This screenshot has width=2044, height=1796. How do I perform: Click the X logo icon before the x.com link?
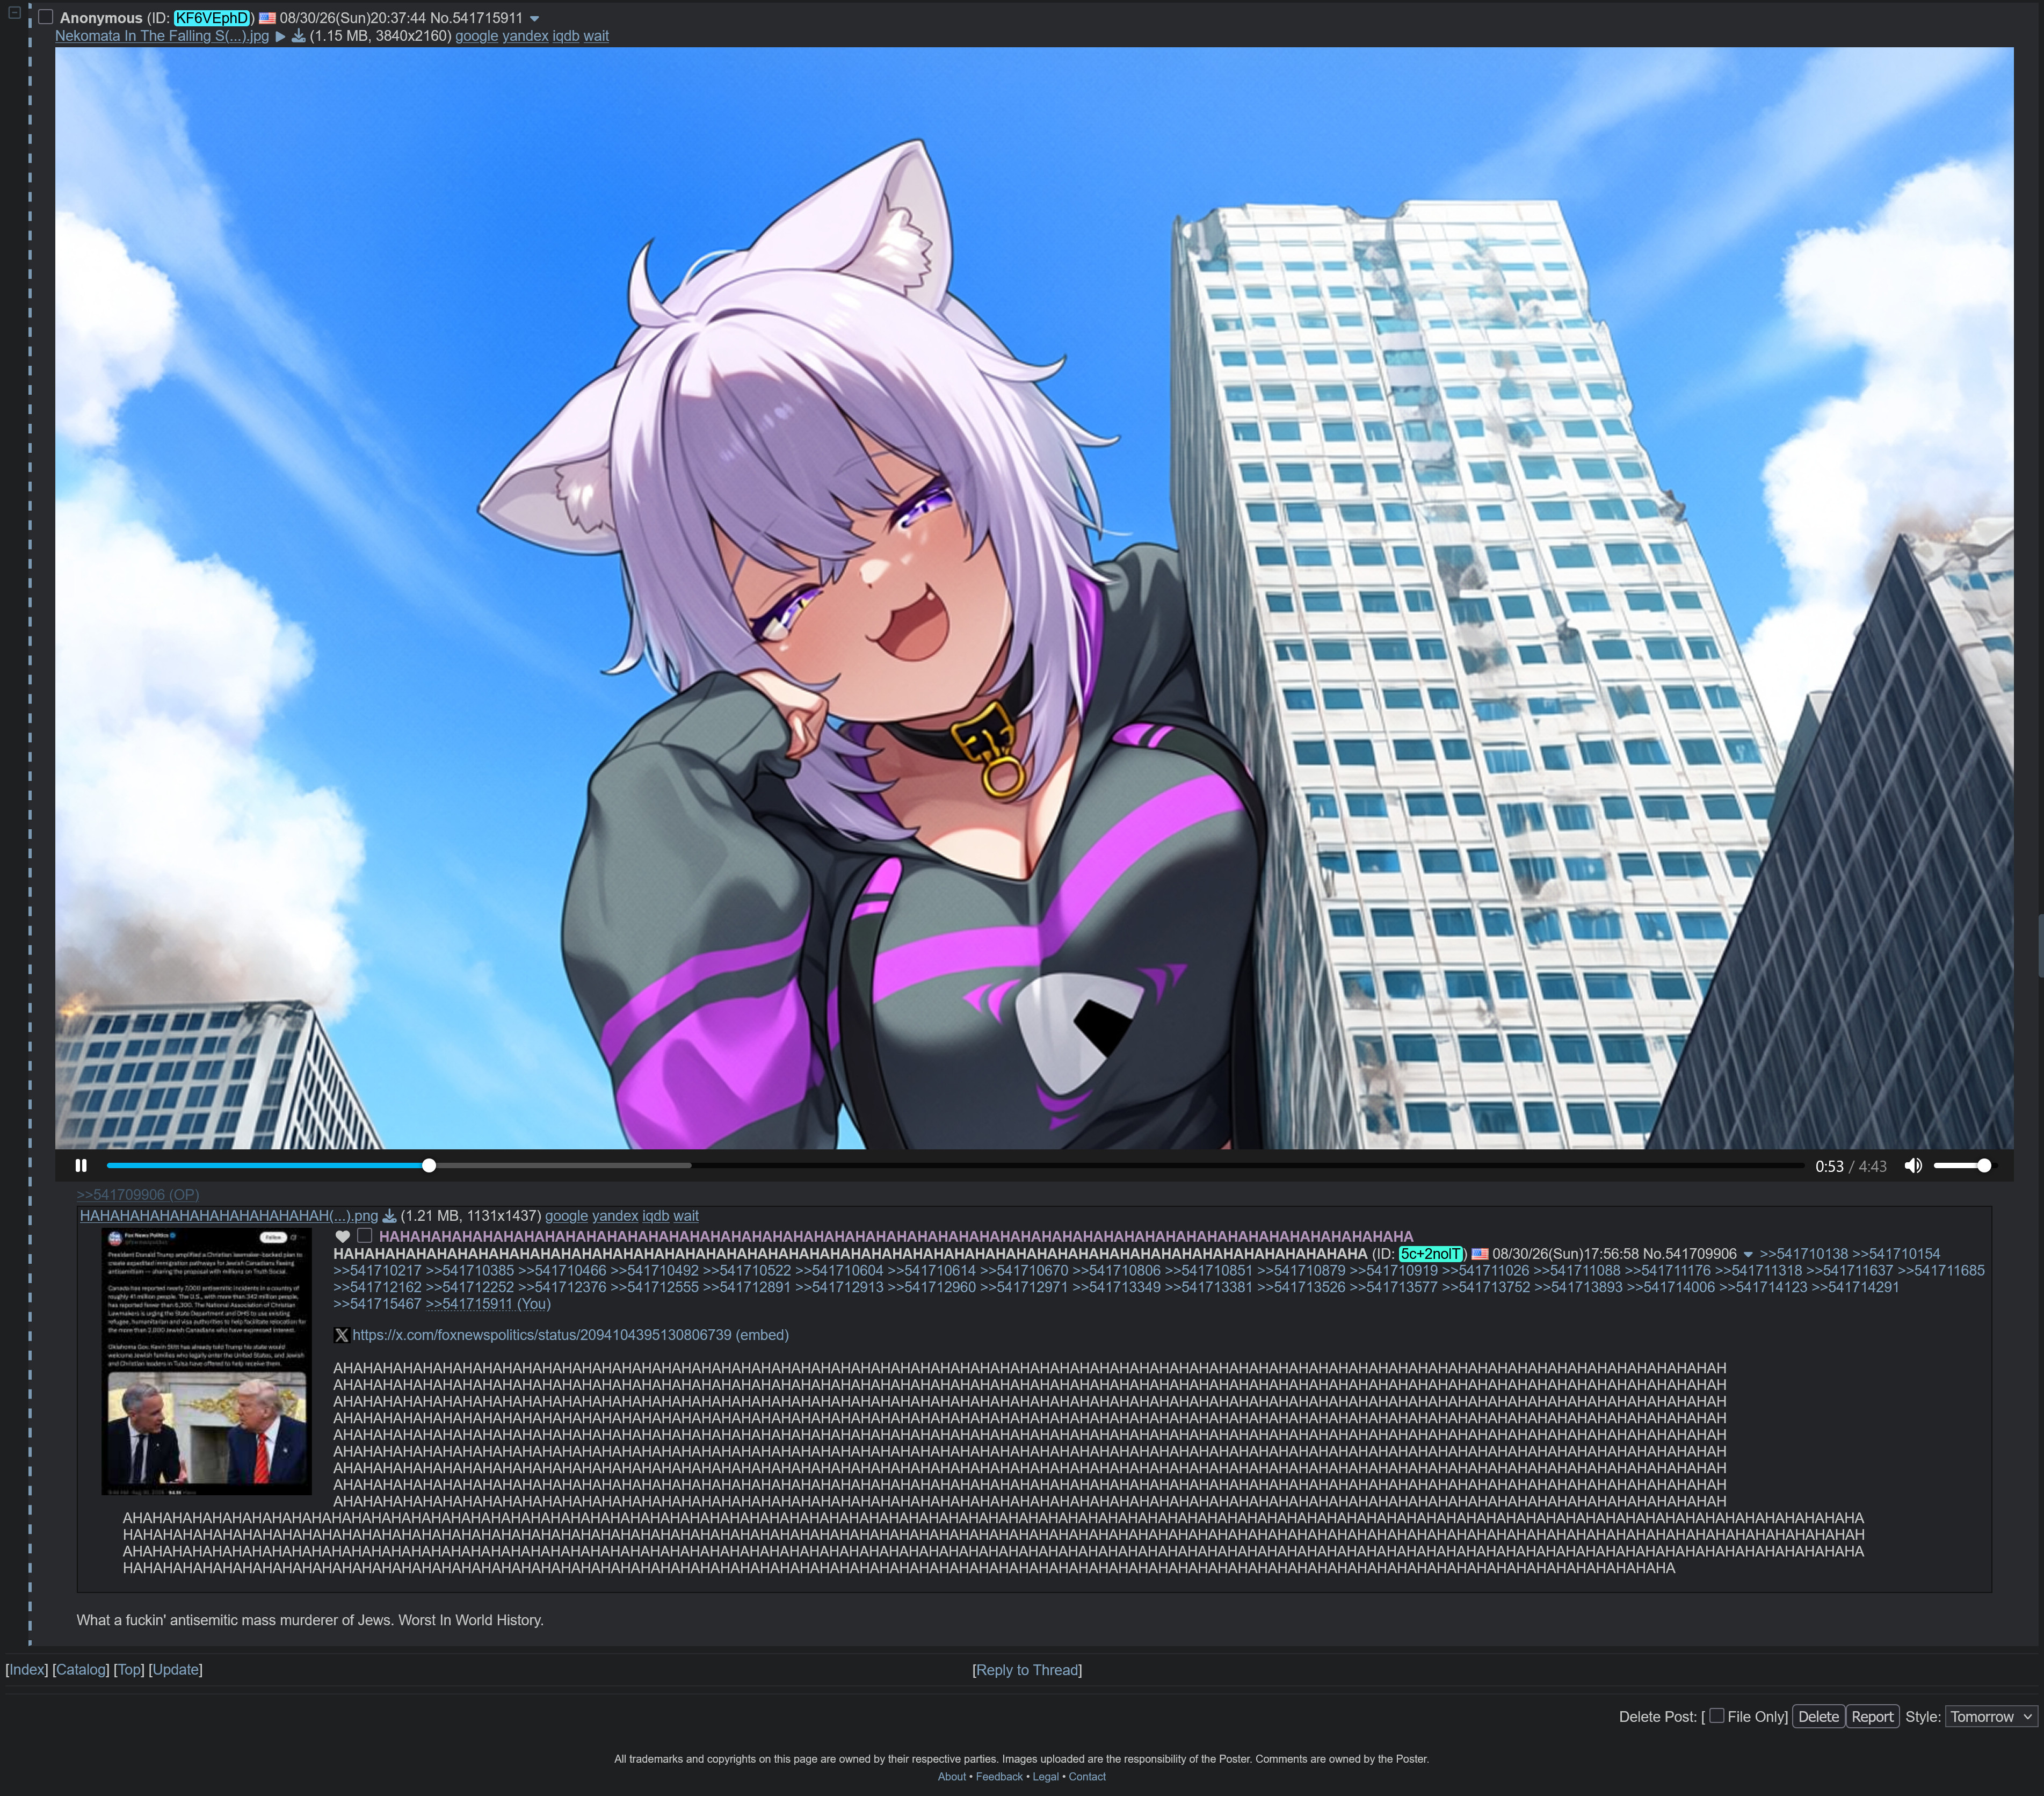[341, 1336]
